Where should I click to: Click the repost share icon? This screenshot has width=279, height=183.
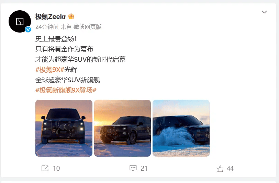[x=45, y=168]
